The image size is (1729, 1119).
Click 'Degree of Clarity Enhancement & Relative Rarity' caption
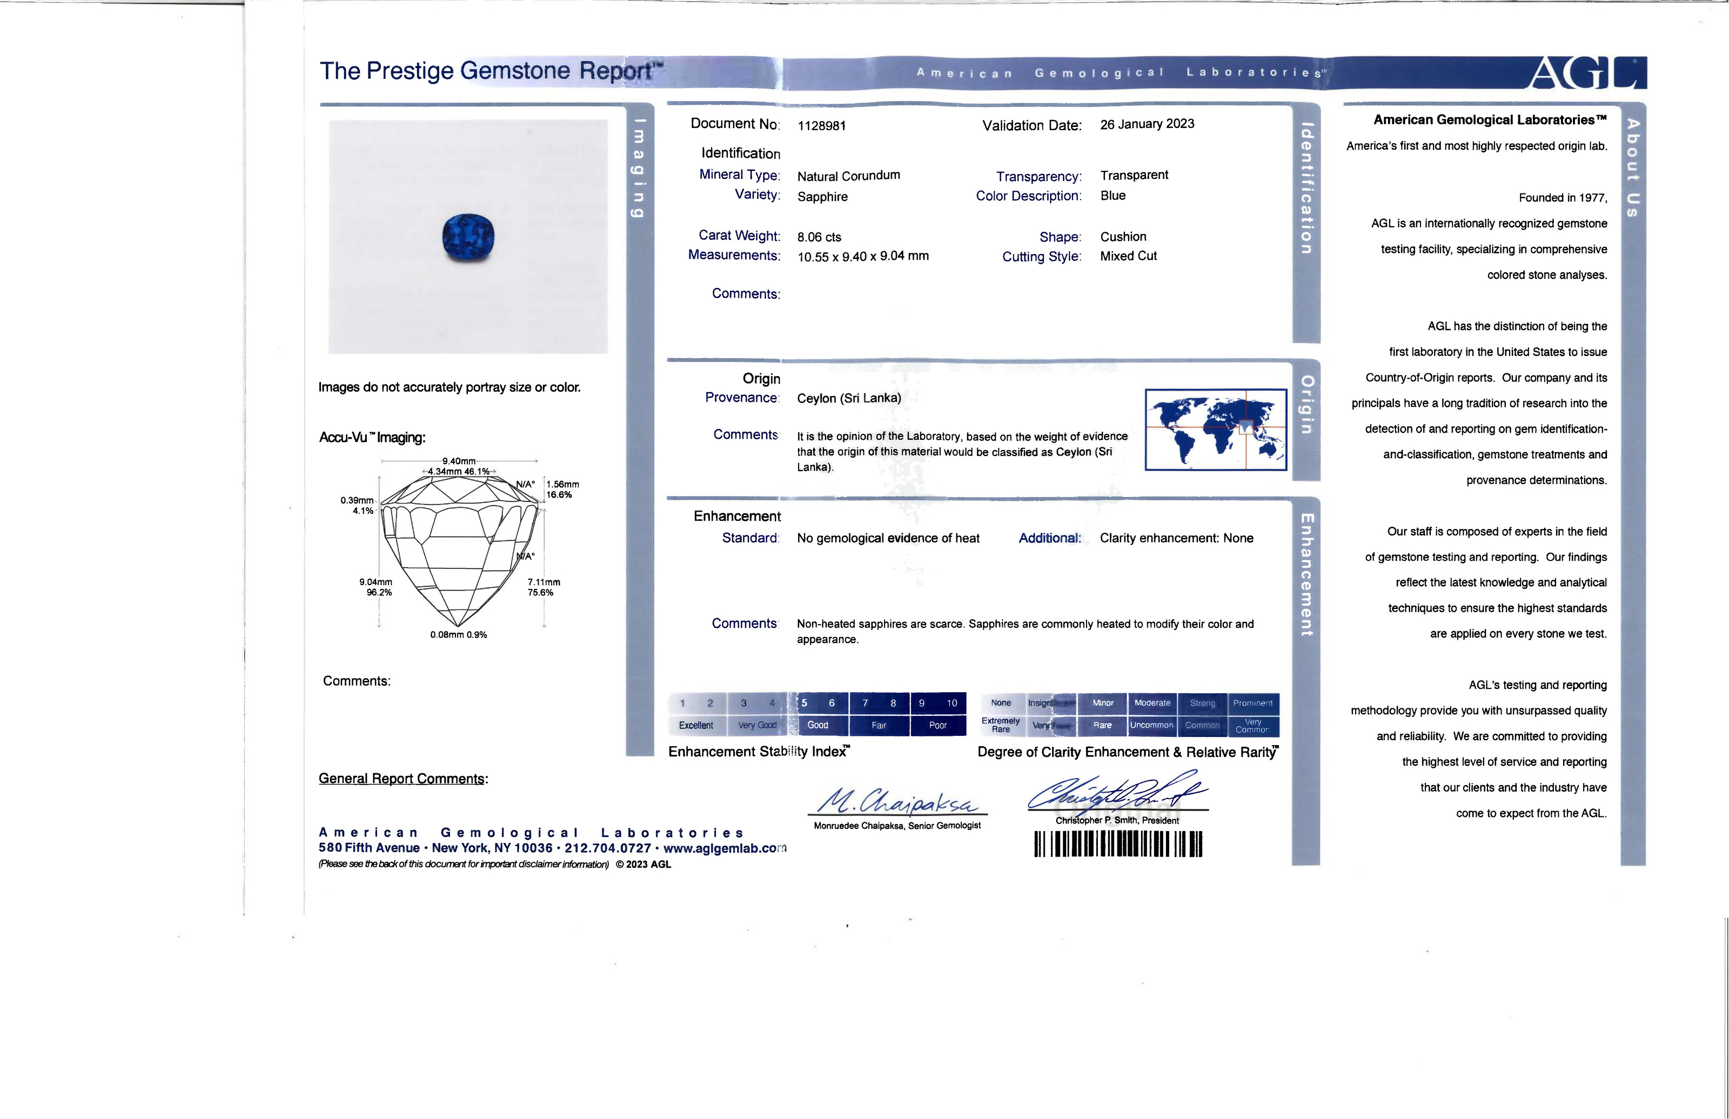pos(1128,752)
